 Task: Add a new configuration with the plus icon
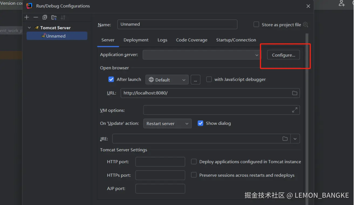click(x=27, y=17)
